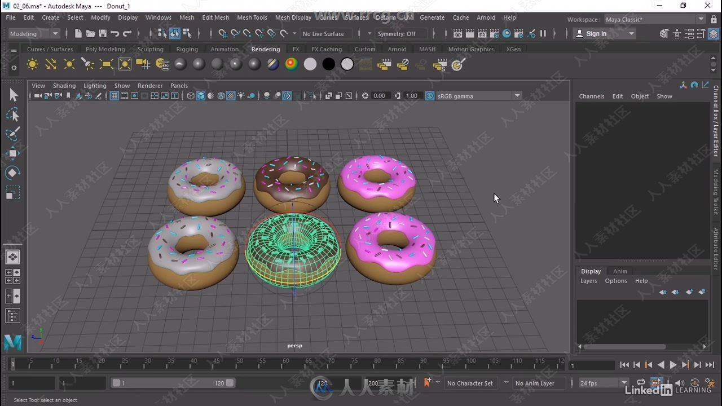722x406 pixels.
Task: Select the black surface shader sphere
Action: 328,64
